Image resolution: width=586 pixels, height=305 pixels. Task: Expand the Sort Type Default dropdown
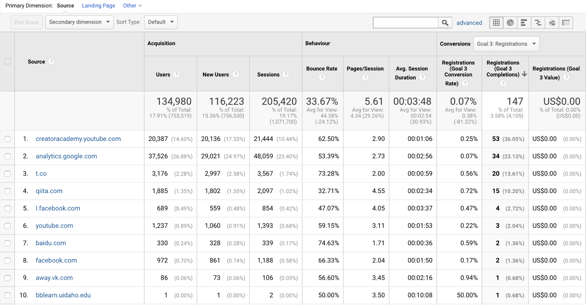pos(161,22)
